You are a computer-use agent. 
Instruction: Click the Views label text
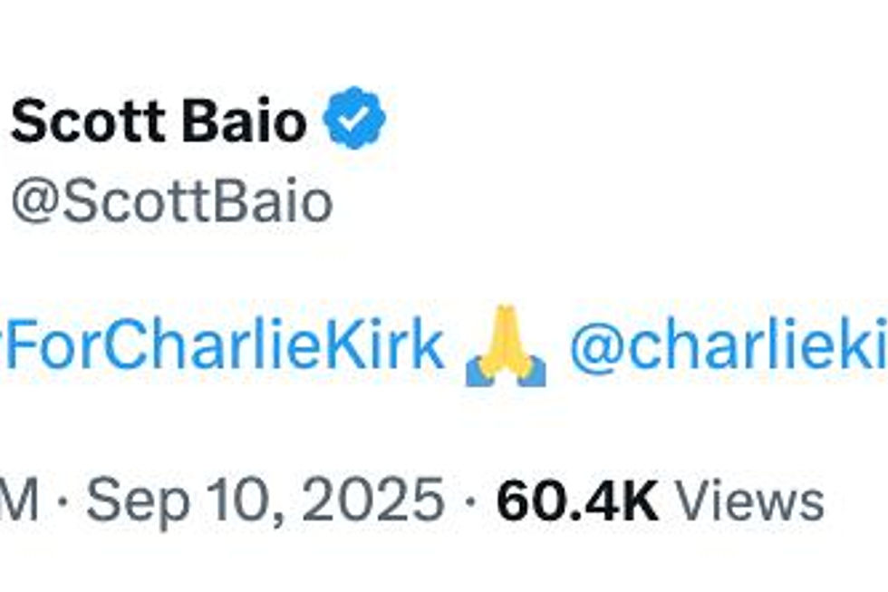[x=750, y=501]
